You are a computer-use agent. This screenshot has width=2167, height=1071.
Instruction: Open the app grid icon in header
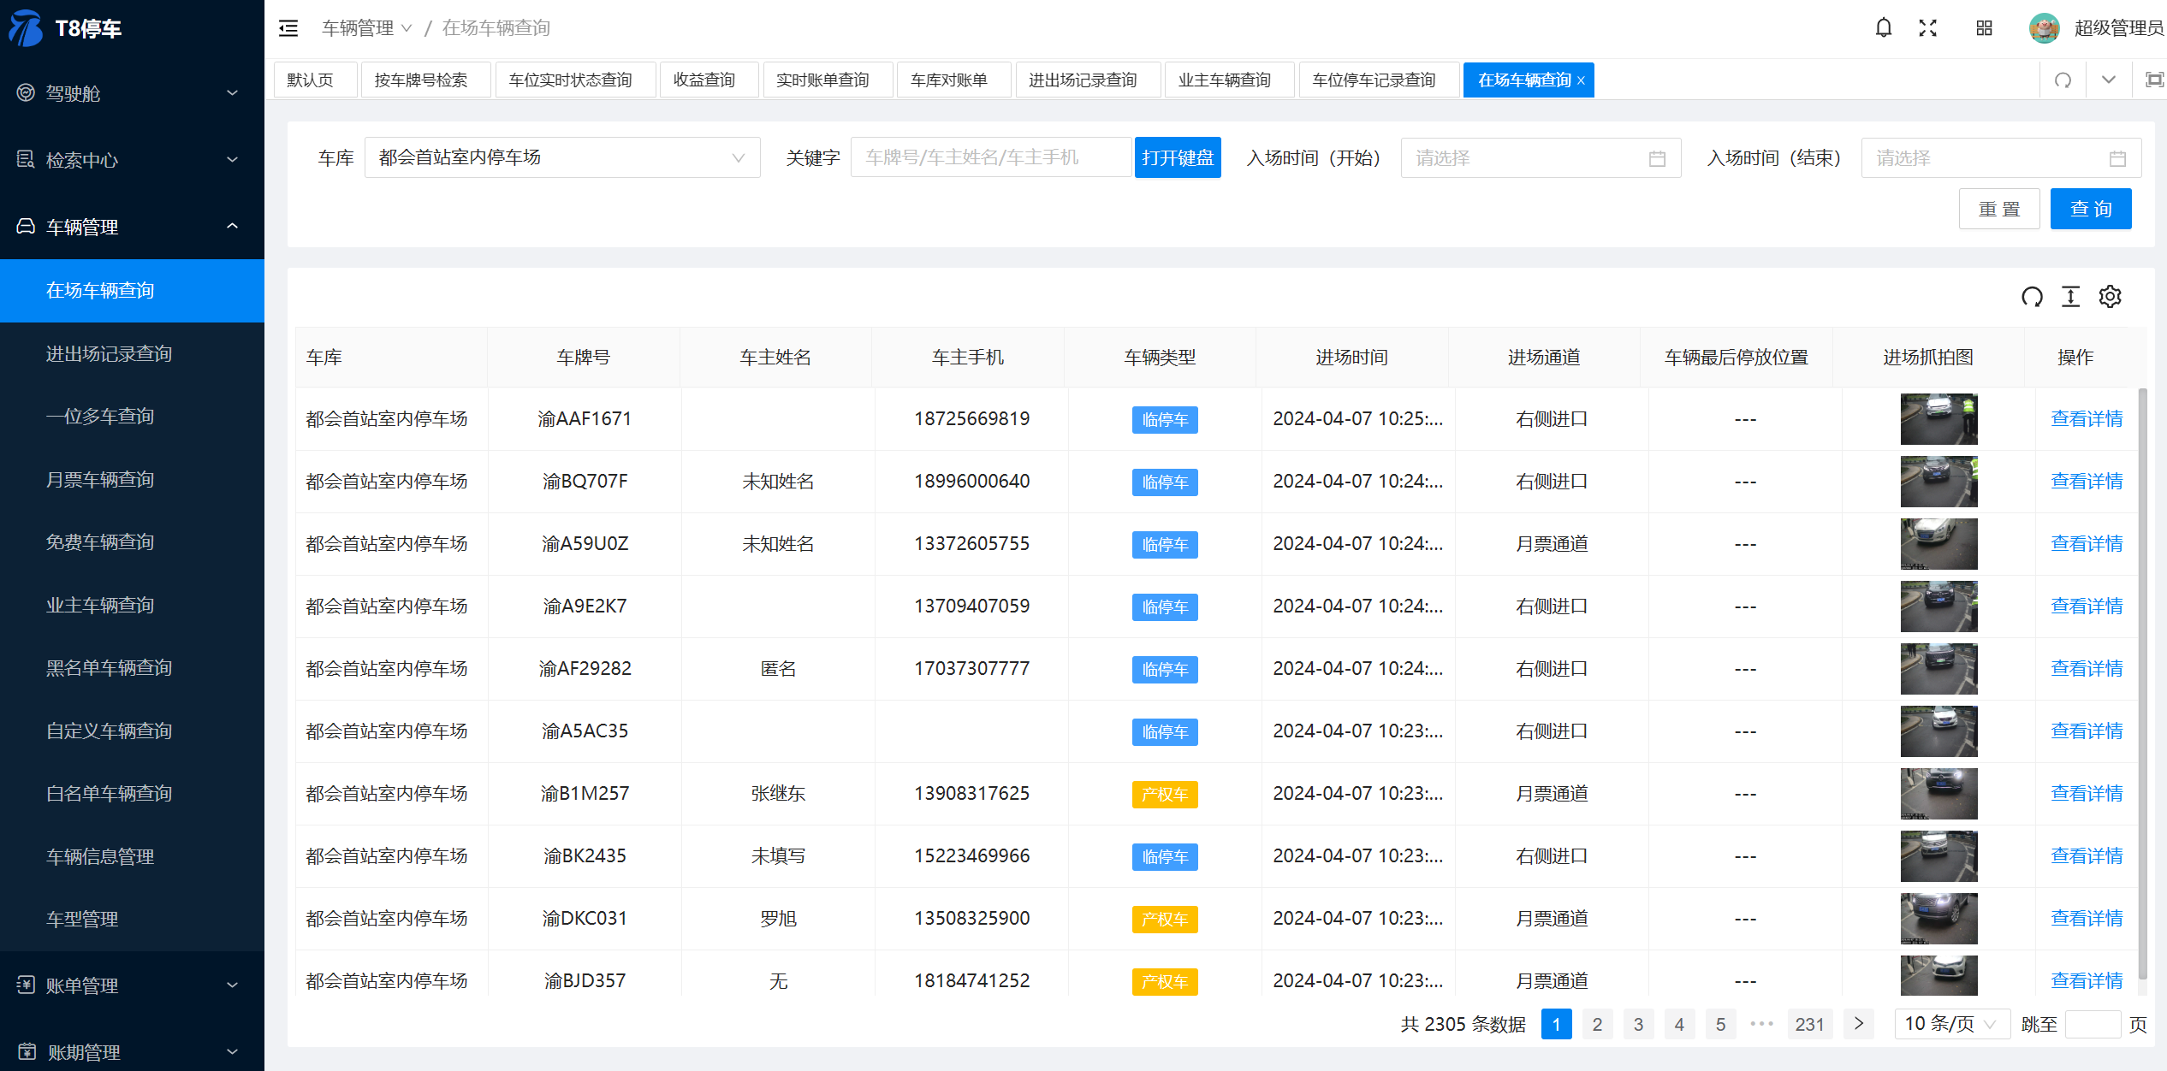click(x=1984, y=28)
